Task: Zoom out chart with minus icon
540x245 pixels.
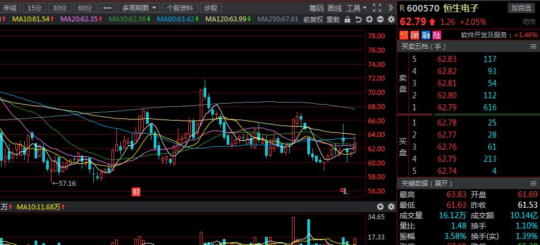Action: tap(380, 19)
